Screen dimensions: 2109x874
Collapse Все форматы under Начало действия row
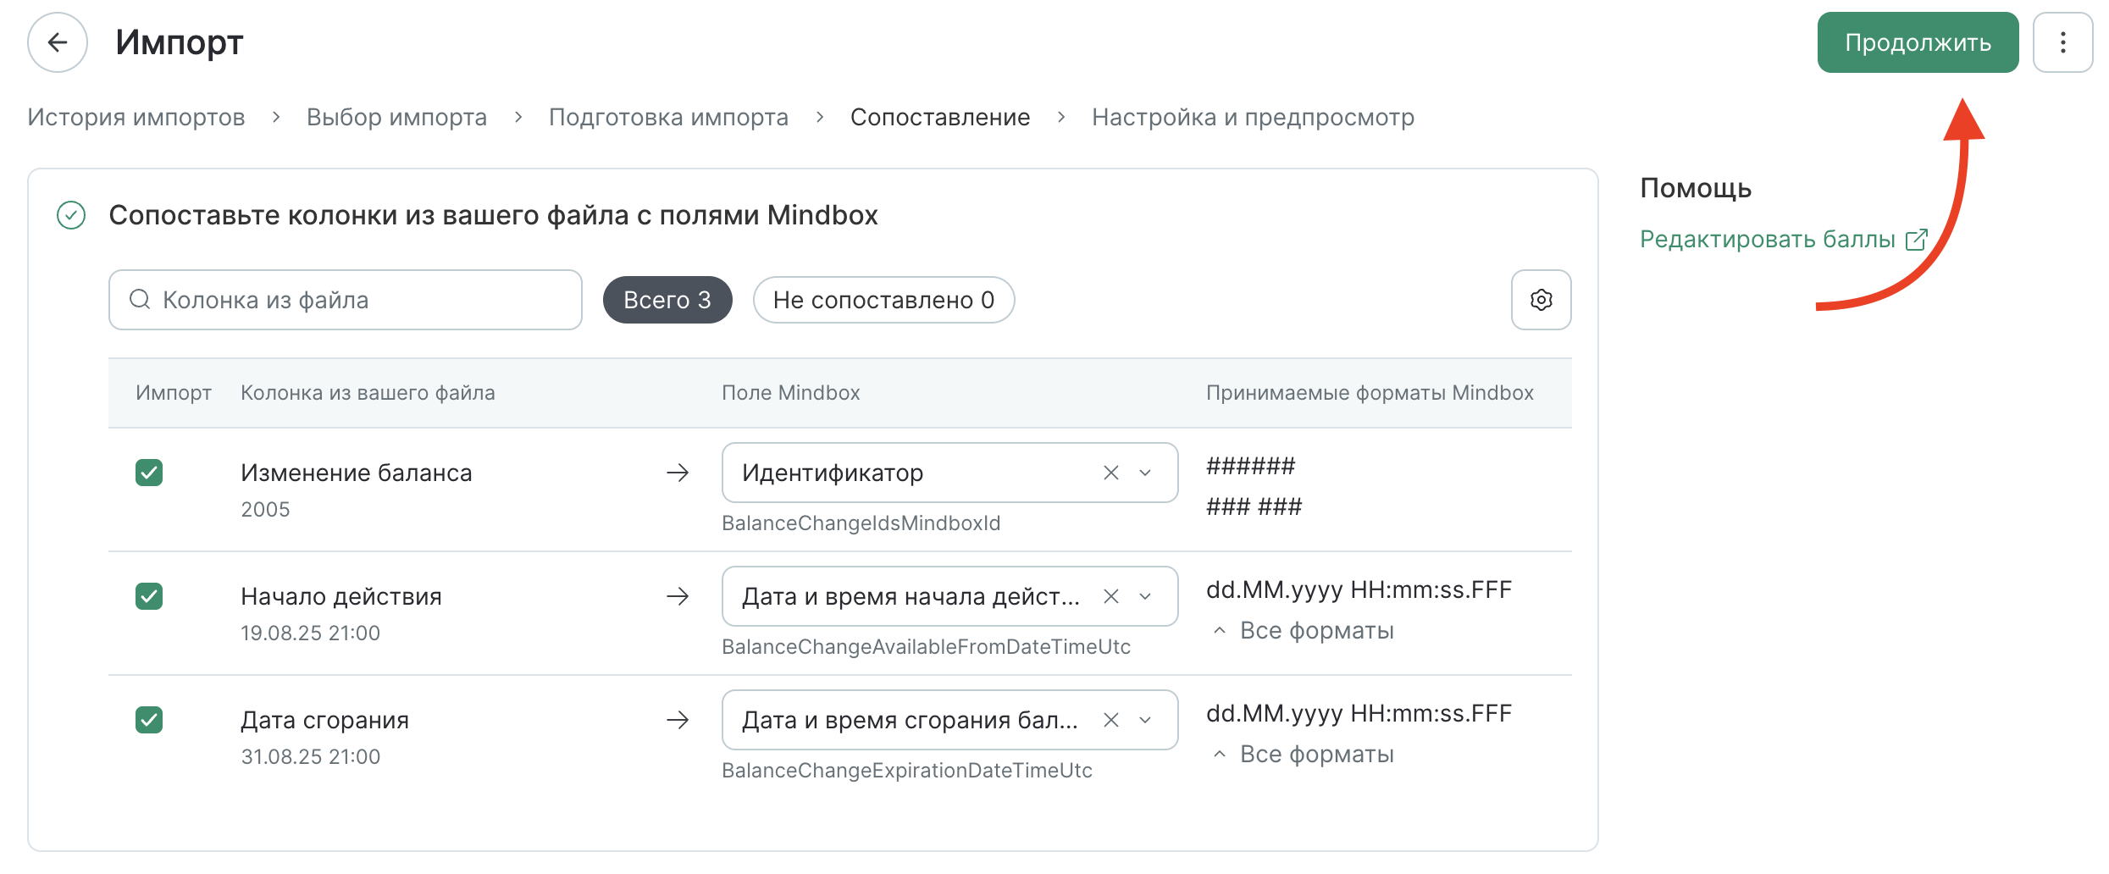[1304, 631]
